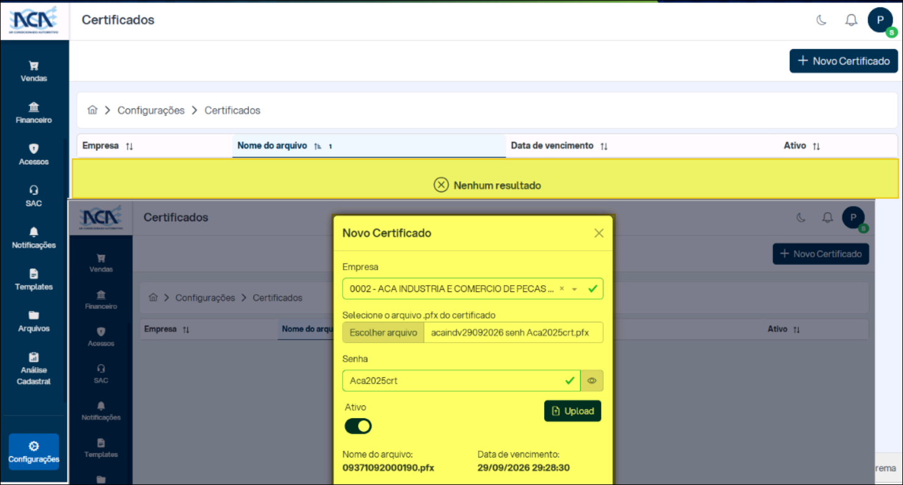The height and width of the screenshot is (485, 903).
Task: Expand the Empresa dropdown
Action: tap(574, 289)
